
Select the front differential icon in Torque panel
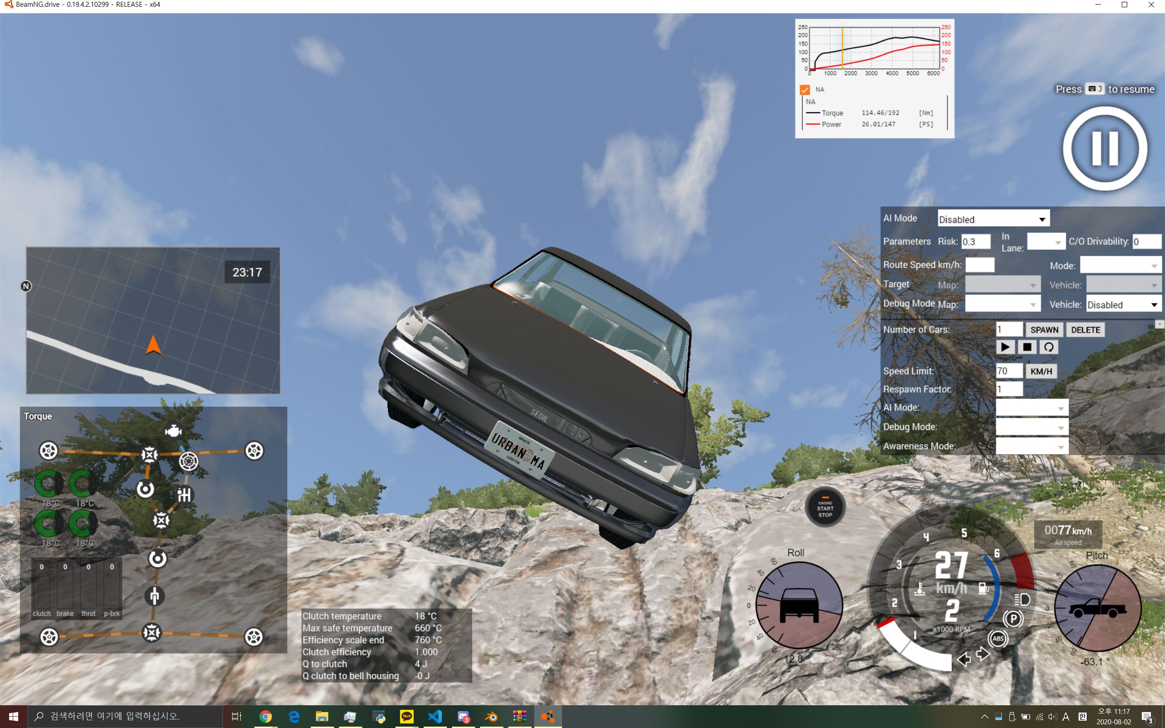[149, 454]
